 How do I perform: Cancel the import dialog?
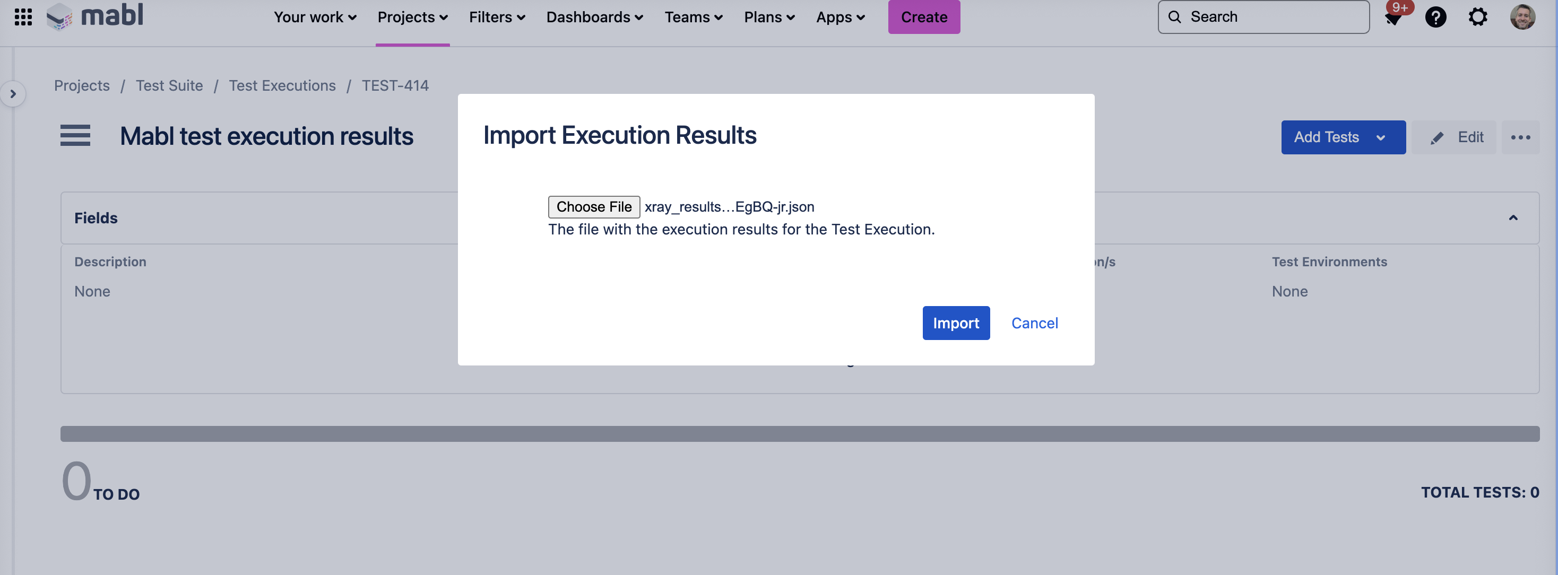[1034, 323]
